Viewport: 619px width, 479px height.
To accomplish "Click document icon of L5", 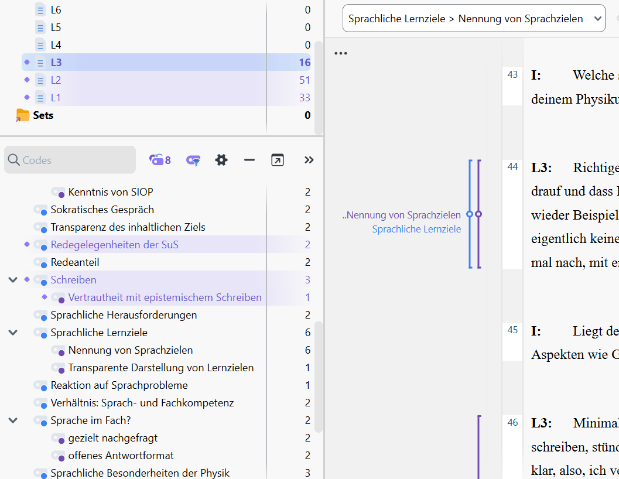I will click(40, 28).
